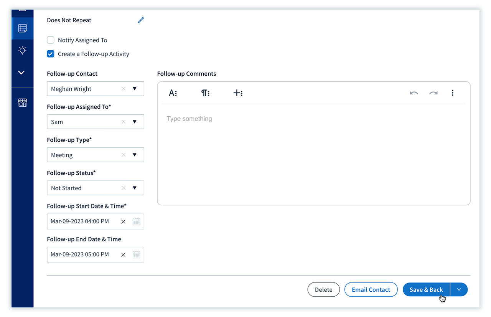This screenshot has height=317, width=491.
Task: Clear the Meeting selection in Follow-up Type
Action: pos(124,155)
